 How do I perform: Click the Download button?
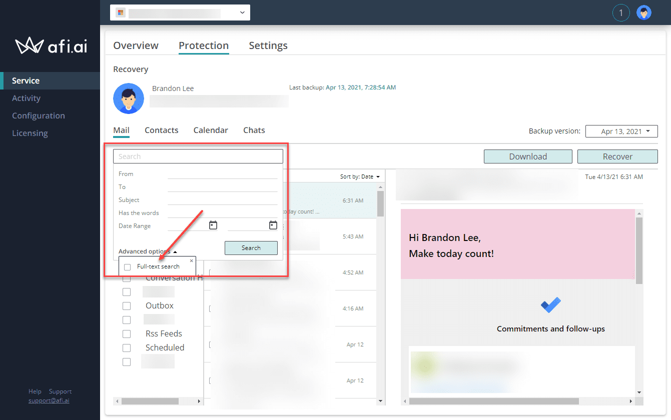(x=527, y=156)
